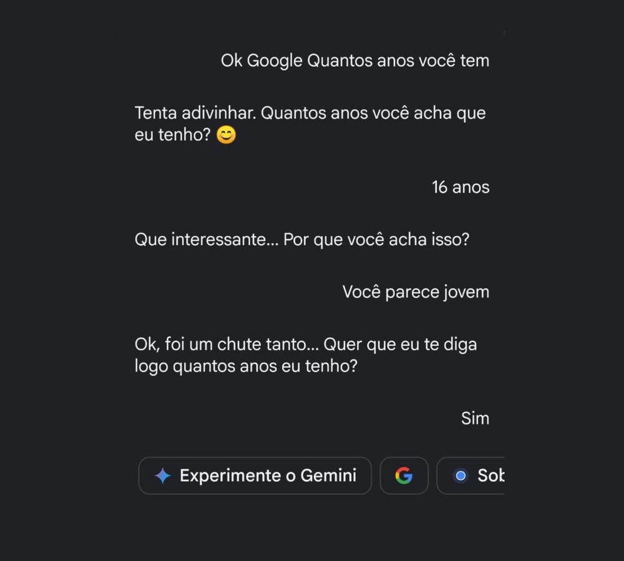Click the smiling emoji in the Assistant reply
Screen dimensions: 624x561
tap(225, 135)
